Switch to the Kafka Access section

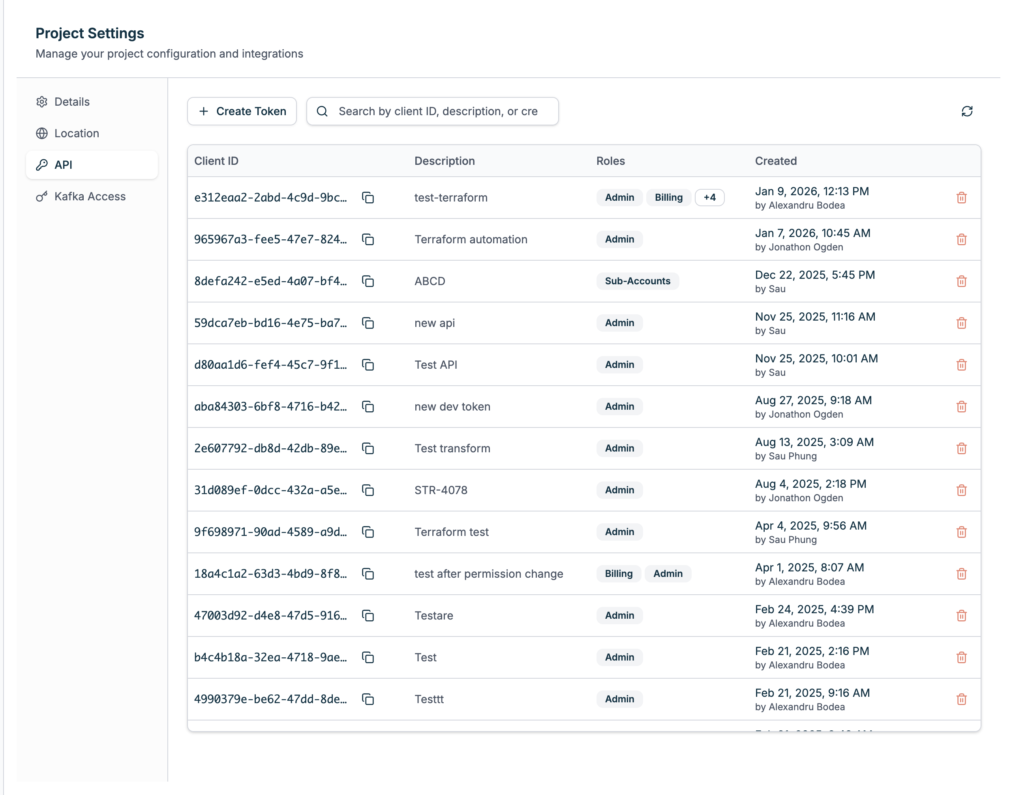tap(90, 196)
